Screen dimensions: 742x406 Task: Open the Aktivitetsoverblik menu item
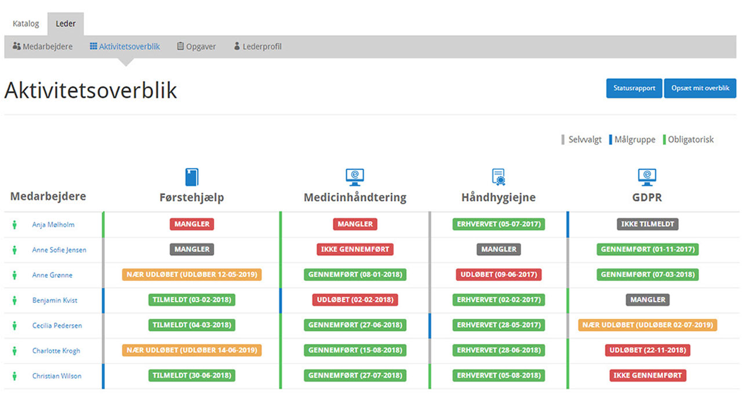[x=125, y=46]
